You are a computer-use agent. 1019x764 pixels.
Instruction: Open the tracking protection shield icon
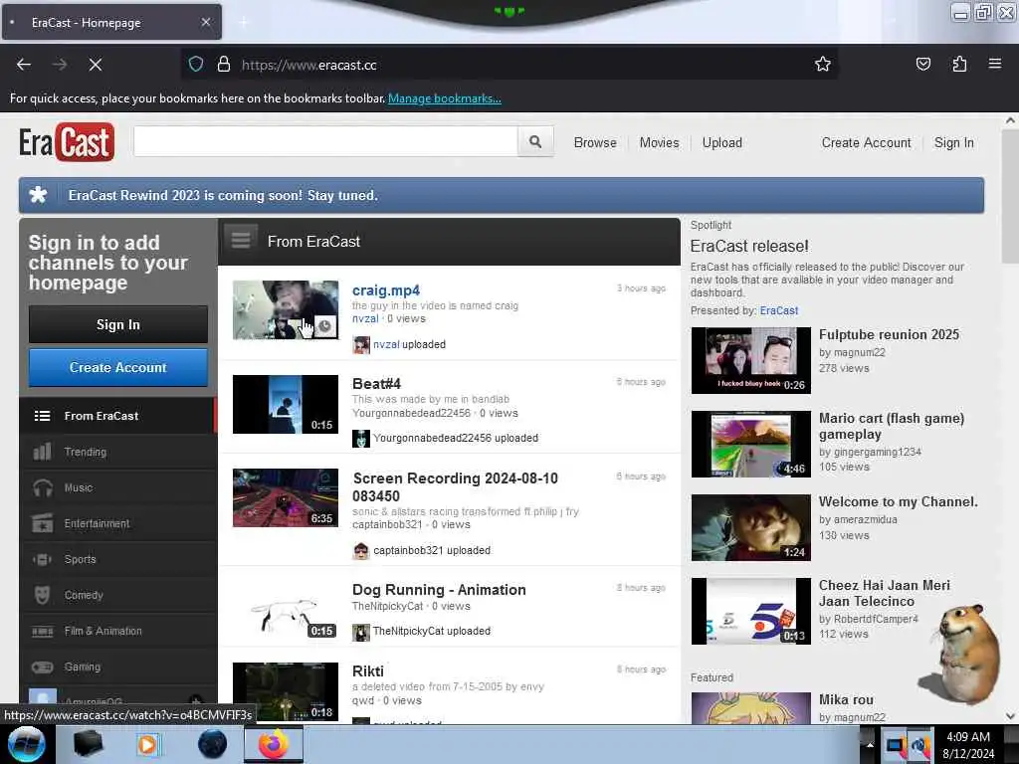(x=196, y=65)
